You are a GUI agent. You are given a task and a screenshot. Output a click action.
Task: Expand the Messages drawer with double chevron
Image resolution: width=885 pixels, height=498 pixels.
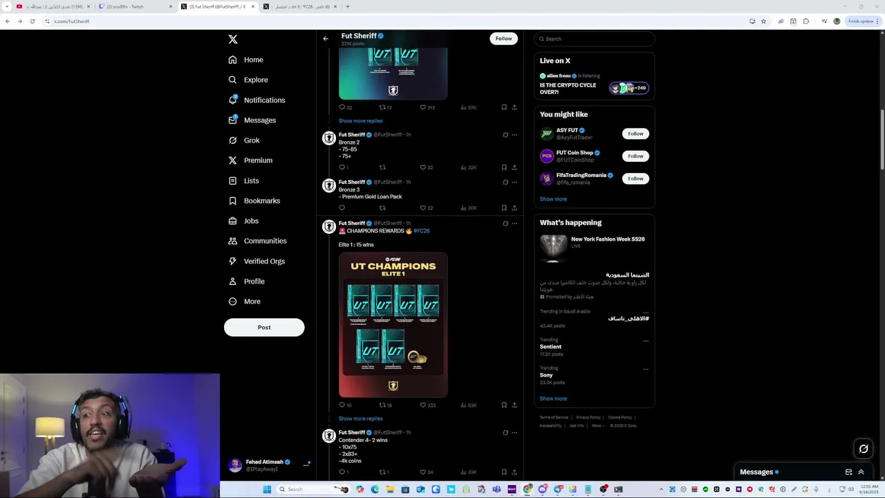pyautogui.click(x=861, y=472)
